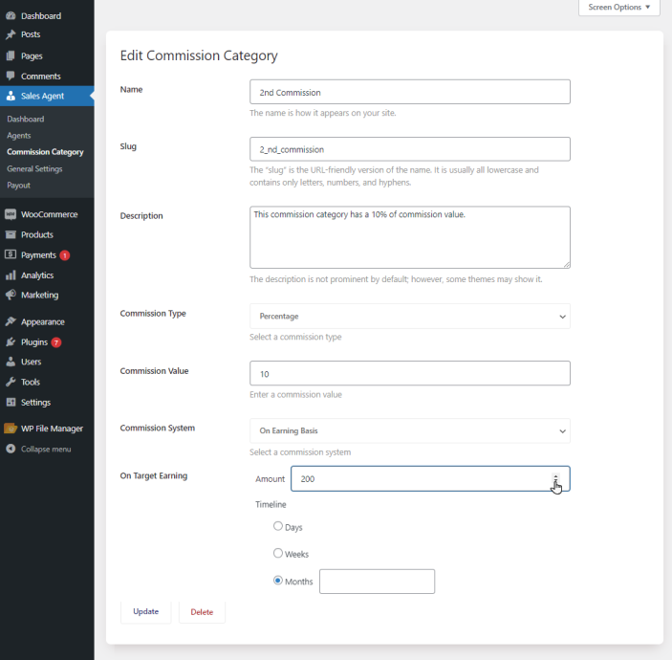Select the Days timeline radio button
The image size is (672, 660).
tap(278, 526)
